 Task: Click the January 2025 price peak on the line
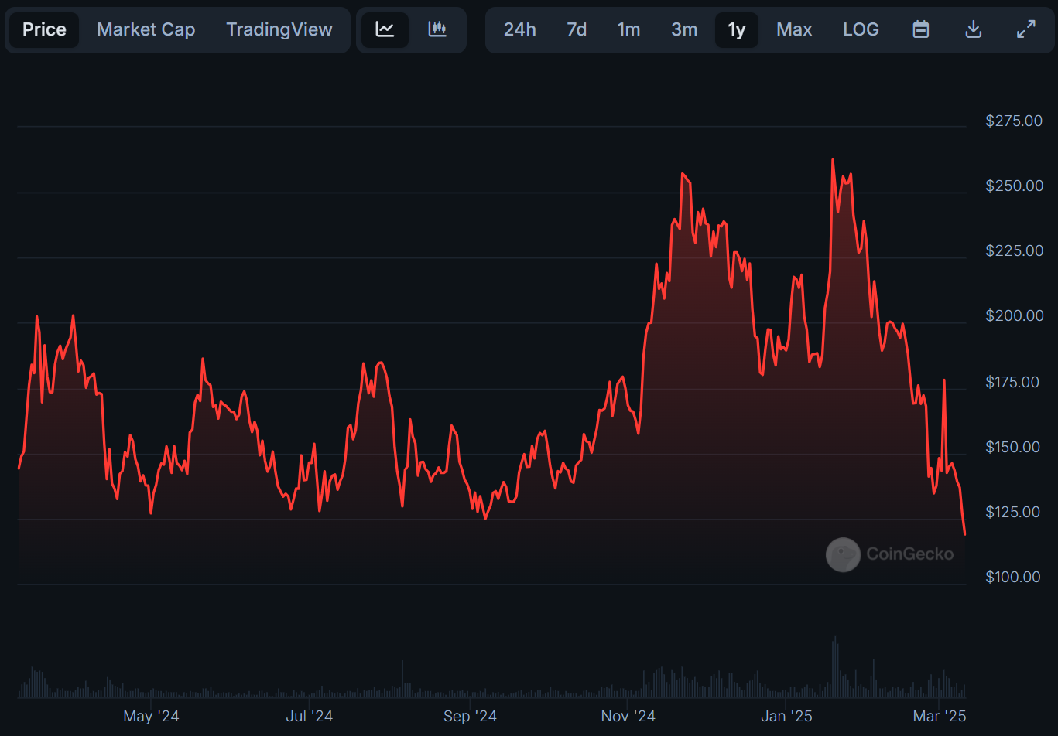(833, 160)
